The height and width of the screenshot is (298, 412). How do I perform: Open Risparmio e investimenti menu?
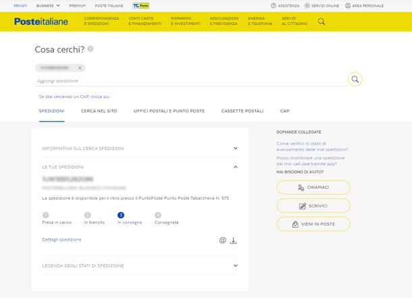point(186,21)
